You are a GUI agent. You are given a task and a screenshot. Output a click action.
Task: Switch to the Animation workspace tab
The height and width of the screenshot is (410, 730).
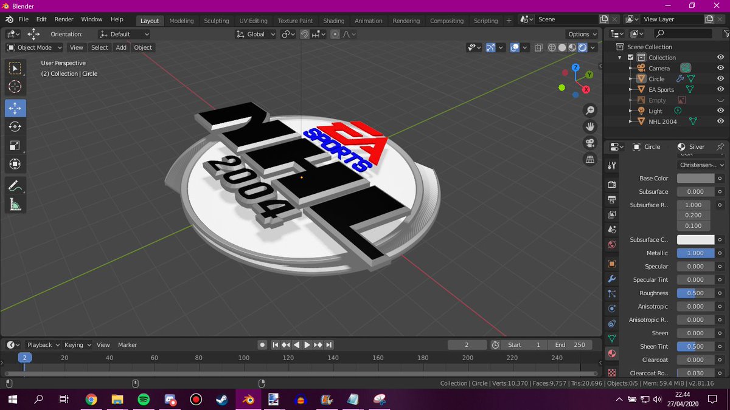click(x=369, y=21)
